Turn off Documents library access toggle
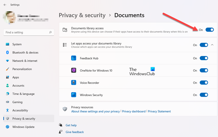 tap(210, 30)
